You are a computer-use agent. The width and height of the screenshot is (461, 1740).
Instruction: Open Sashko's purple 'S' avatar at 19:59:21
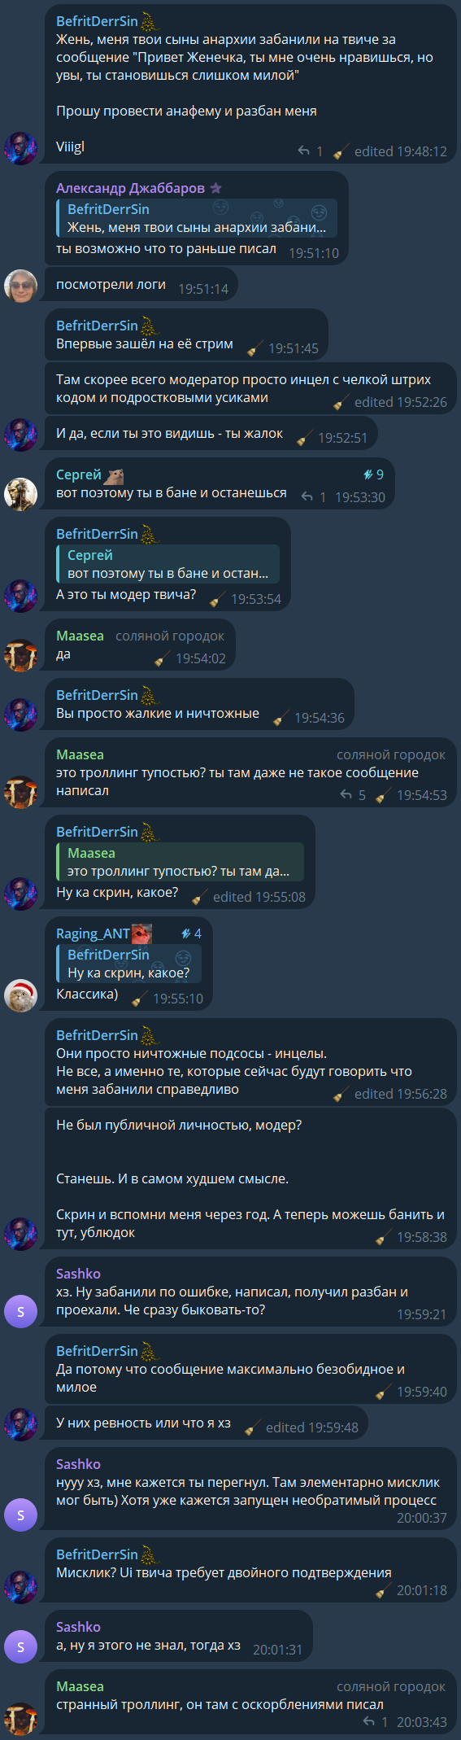point(21,1311)
